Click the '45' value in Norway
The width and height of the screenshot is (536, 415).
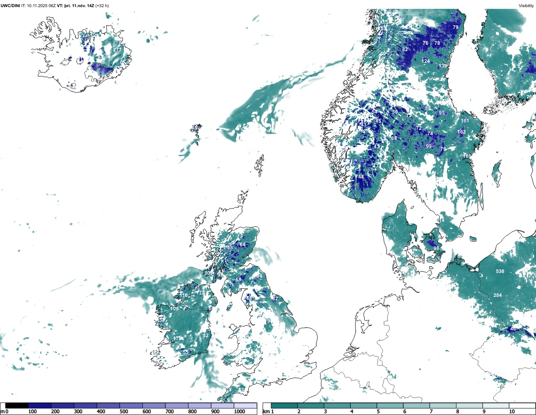pyautogui.click(x=378, y=121)
